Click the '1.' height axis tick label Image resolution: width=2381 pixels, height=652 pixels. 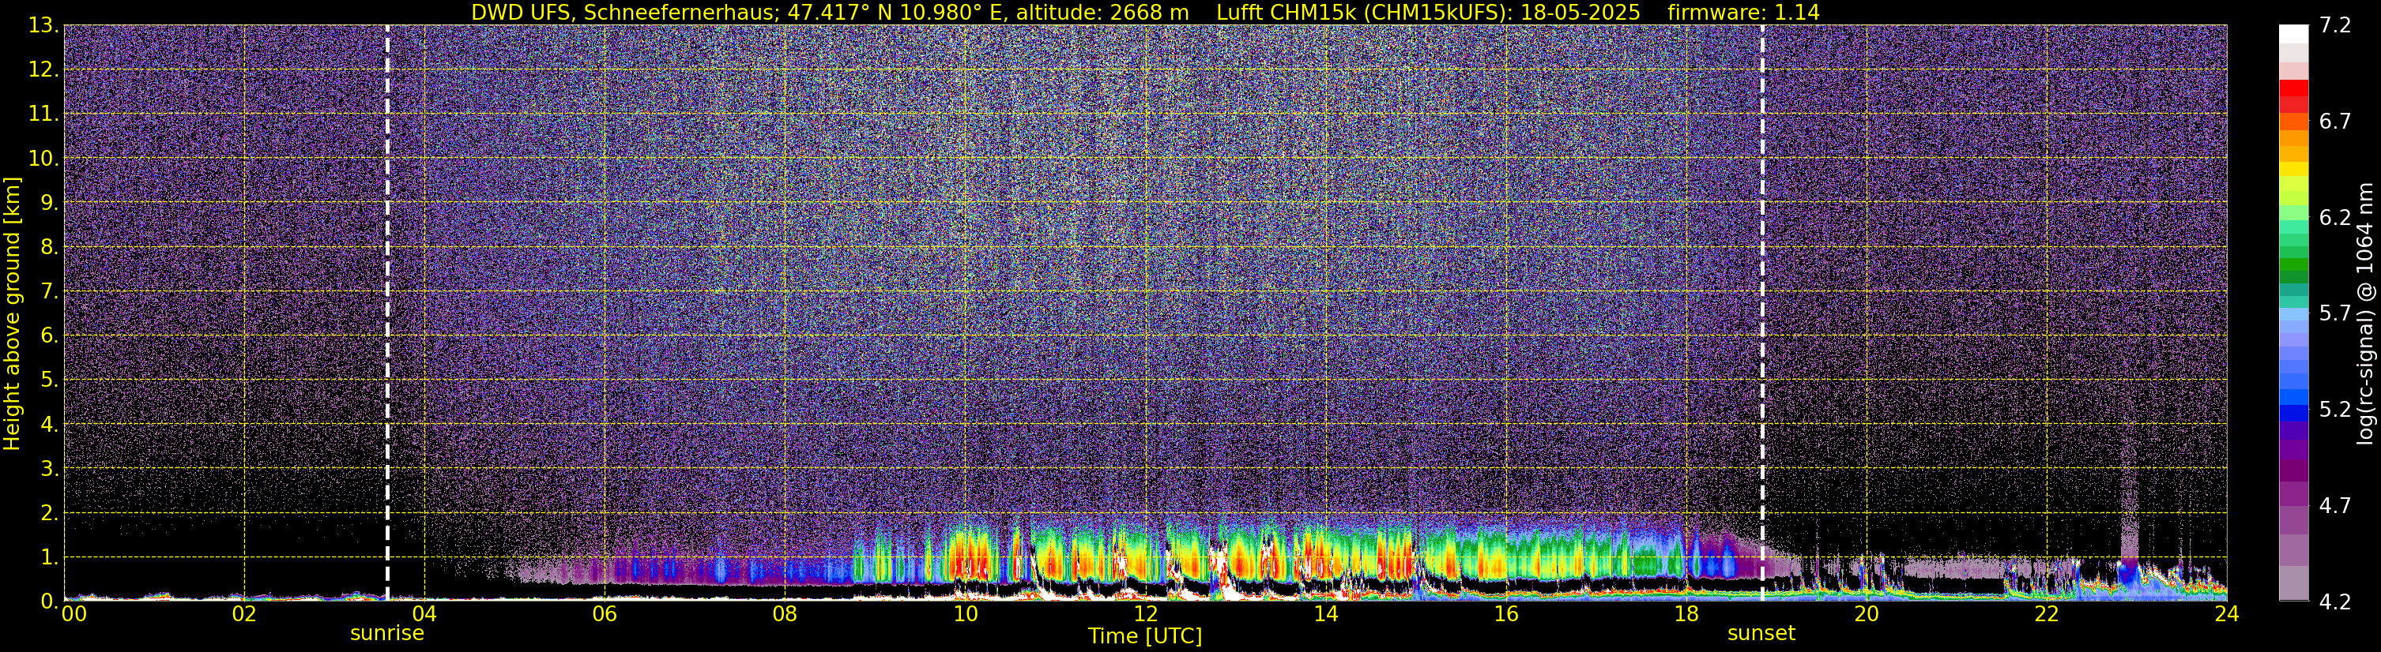48,556
